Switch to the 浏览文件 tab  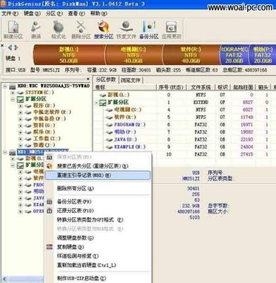point(131,80)
